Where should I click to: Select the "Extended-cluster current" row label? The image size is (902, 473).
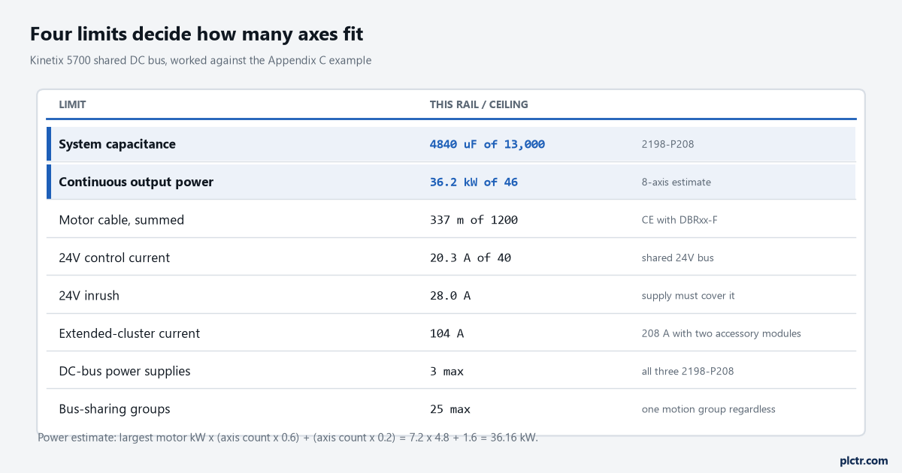click(129, 333)
